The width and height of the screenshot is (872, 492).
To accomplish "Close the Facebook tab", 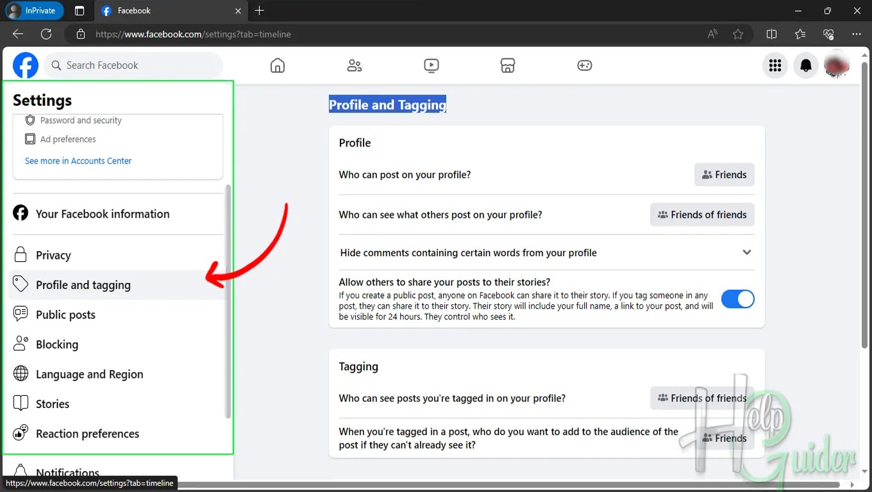I will [238, 11].
